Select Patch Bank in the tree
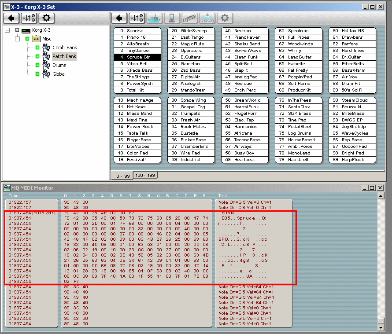Viewport: 392px width, 334px height. pos(64,56)
